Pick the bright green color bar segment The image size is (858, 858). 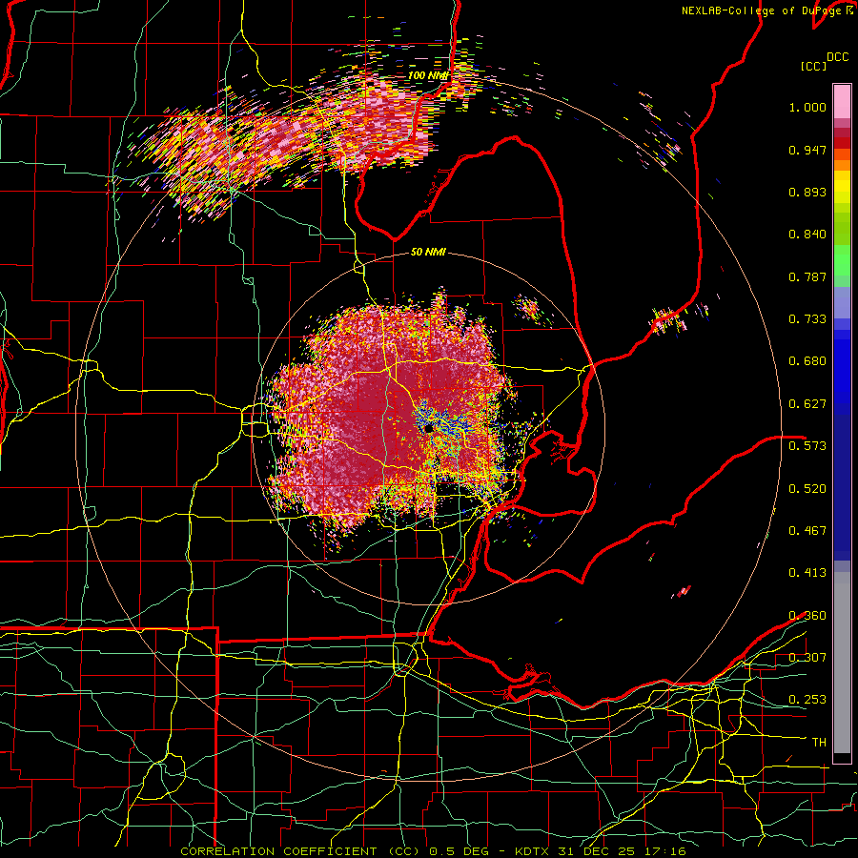point(842,260)
